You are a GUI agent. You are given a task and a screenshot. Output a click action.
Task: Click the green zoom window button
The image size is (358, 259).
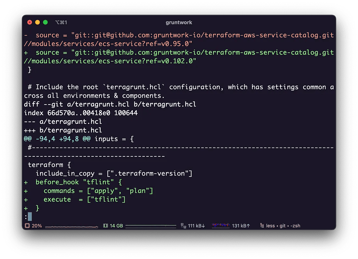coord(46,22)
